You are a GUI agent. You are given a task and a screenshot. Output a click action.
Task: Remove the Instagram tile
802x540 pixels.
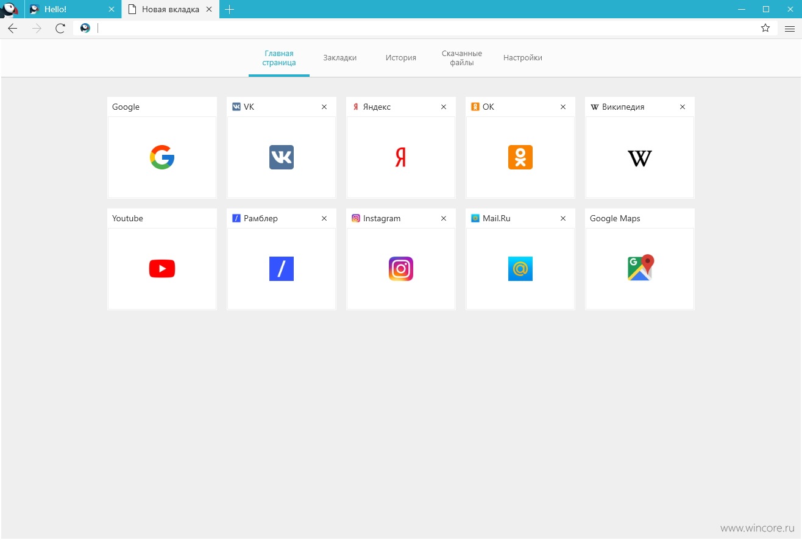(x=444, y=218)
